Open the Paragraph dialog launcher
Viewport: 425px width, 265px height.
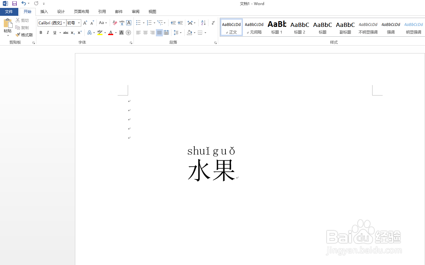coord(215,43)
